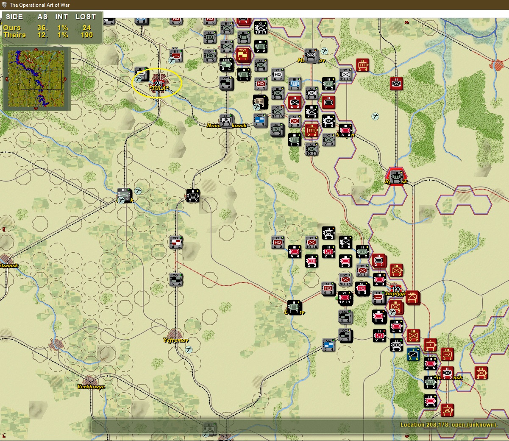
Task: Select the yellow-red XXXX army unit 1-1
Action: pyautogui.click(x=243, y=55)
